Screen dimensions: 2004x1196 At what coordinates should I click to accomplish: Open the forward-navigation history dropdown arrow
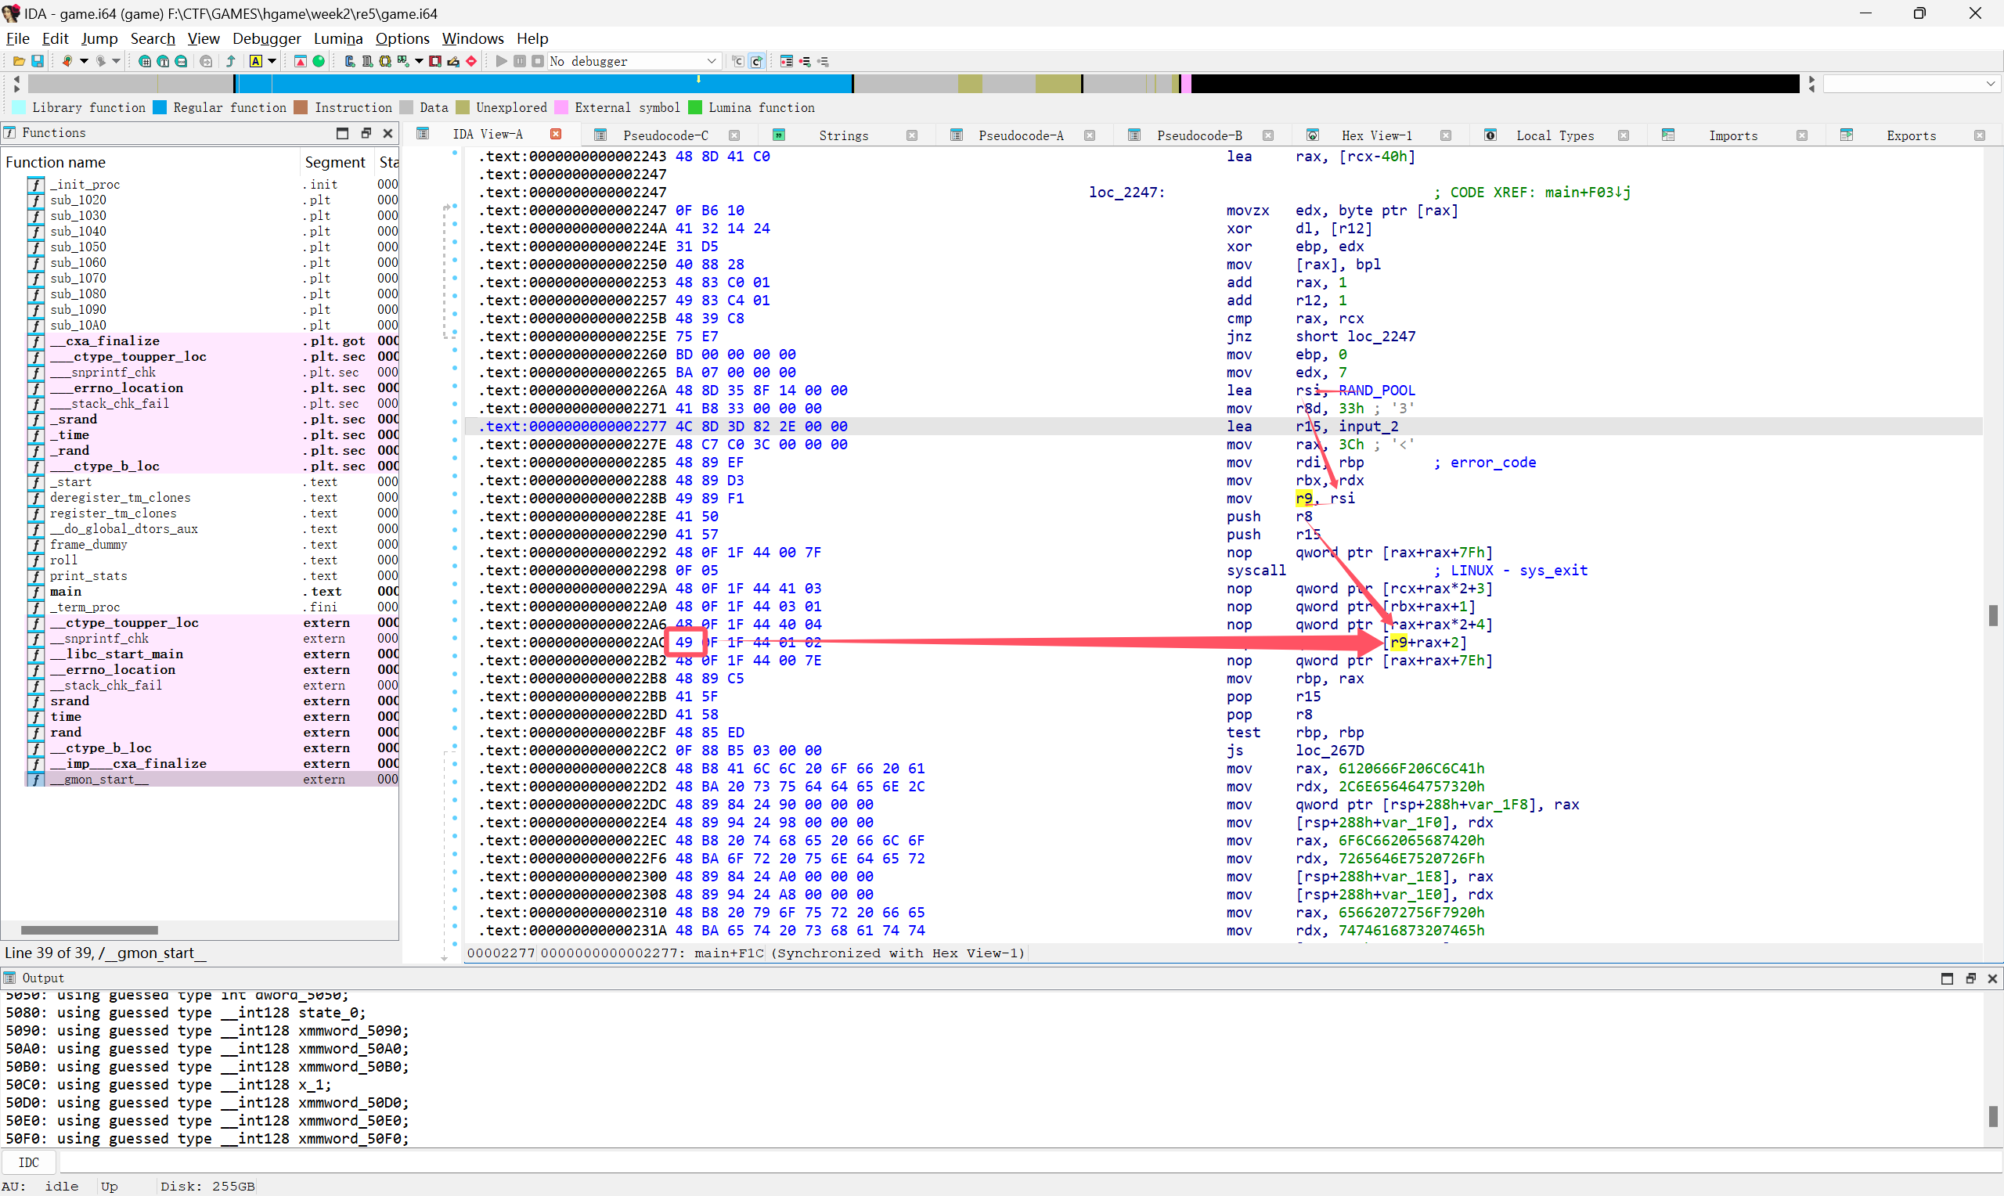click(x=116, y=61)
